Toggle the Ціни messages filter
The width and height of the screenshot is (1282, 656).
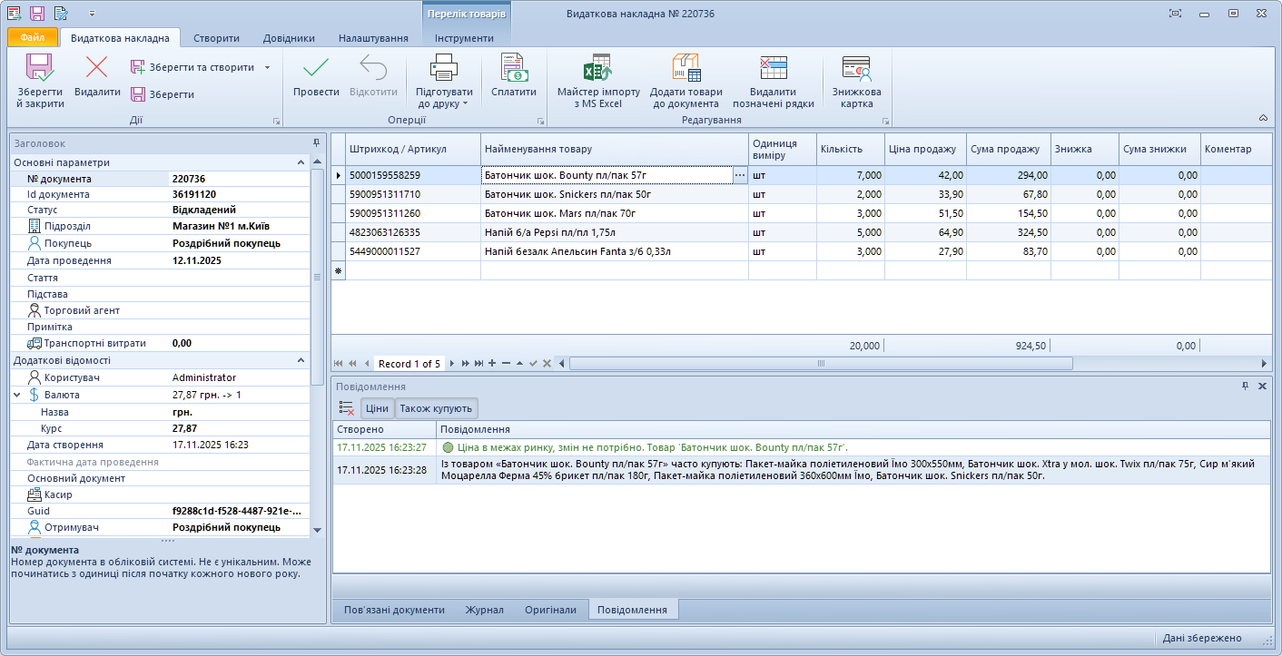tap(377, 408)
